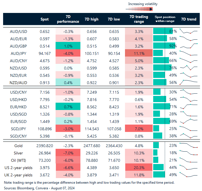Click AUD/CNY trading range 5.0%
202x191 pixels.
click(139, 60)
